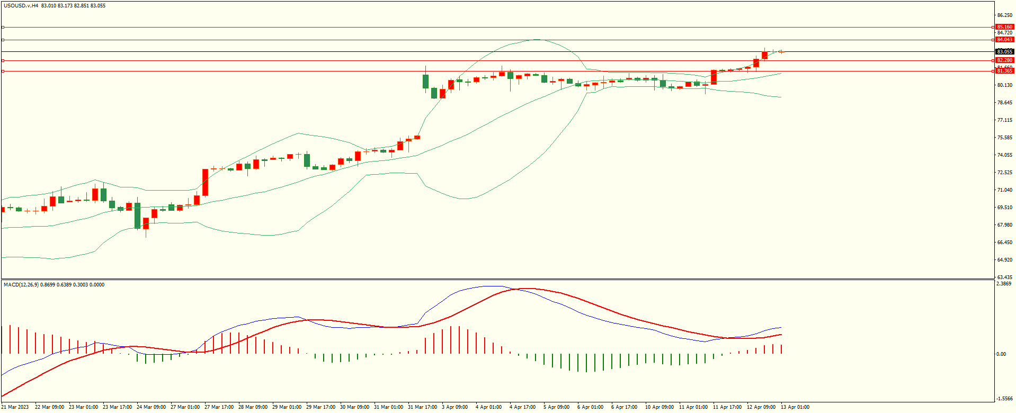Click the 0.00 level on MACD scale
This screenshot has width=1016, height=413.
tap(1001, 354)
